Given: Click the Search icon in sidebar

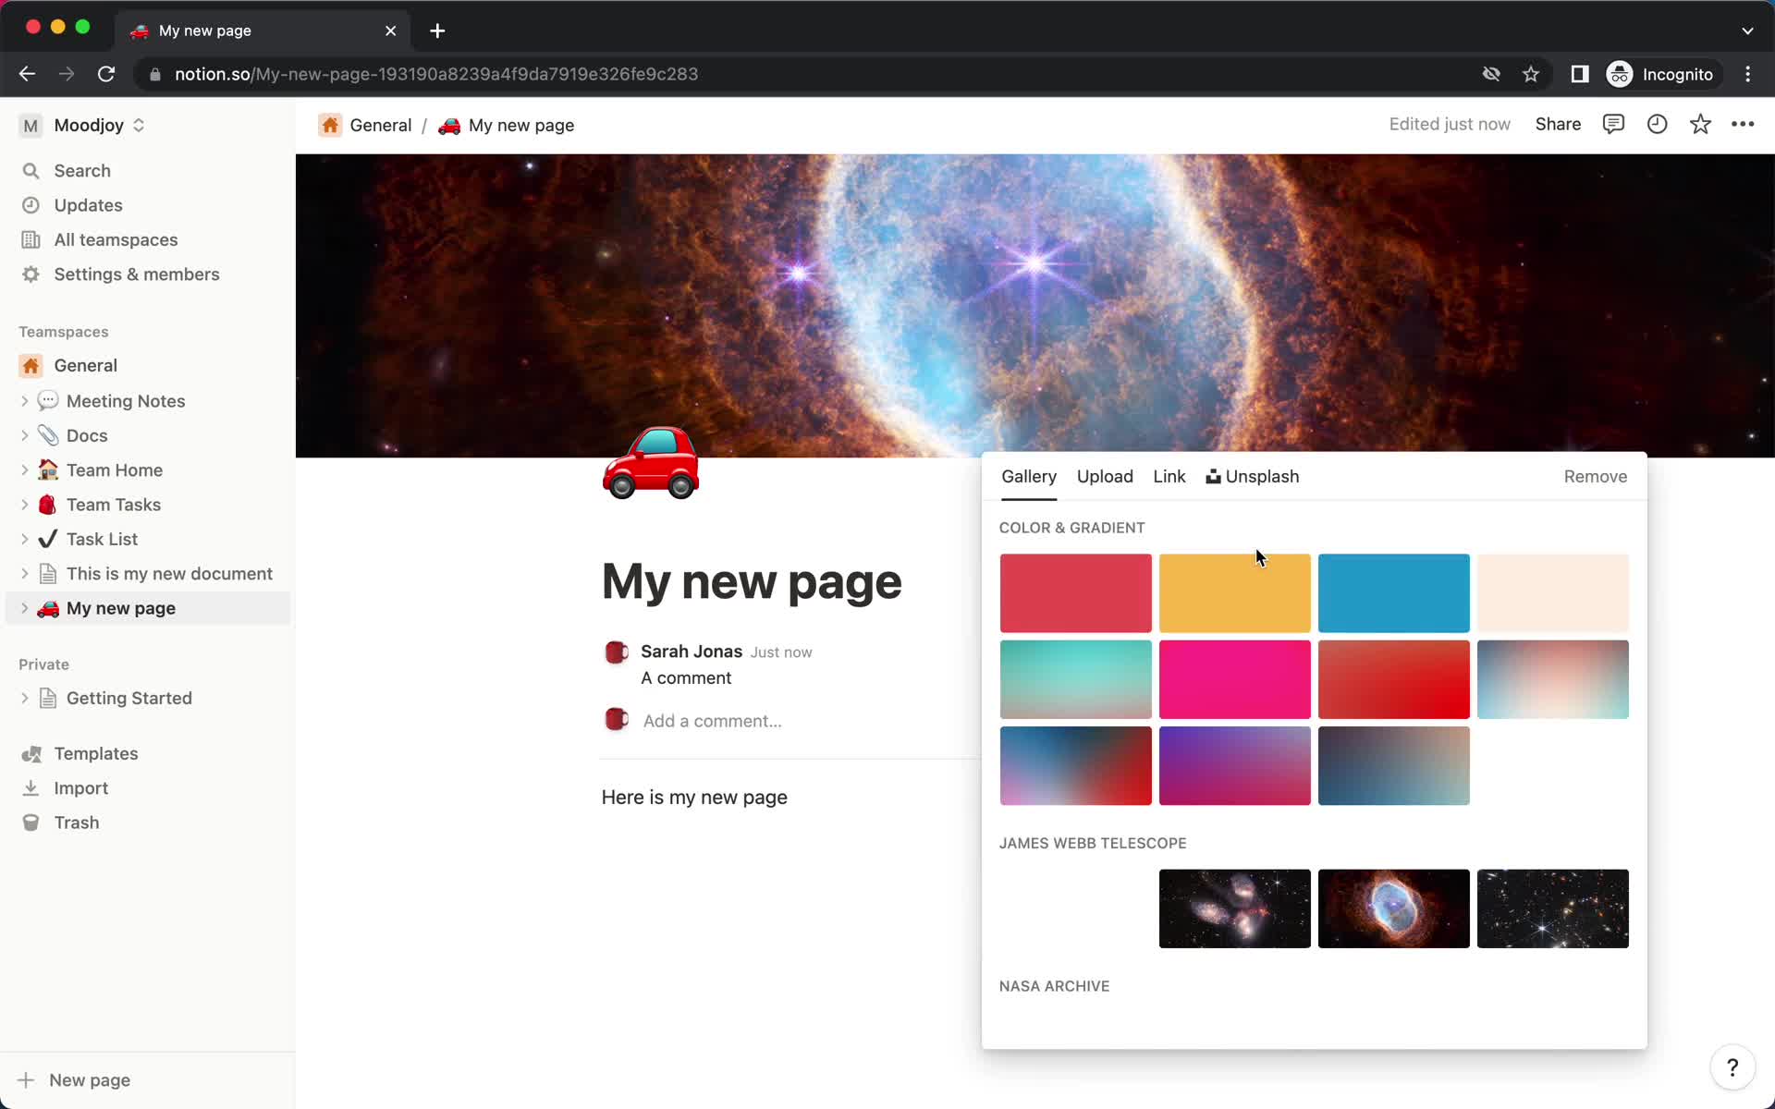Looking at the screenshot, I should point(32,170).
